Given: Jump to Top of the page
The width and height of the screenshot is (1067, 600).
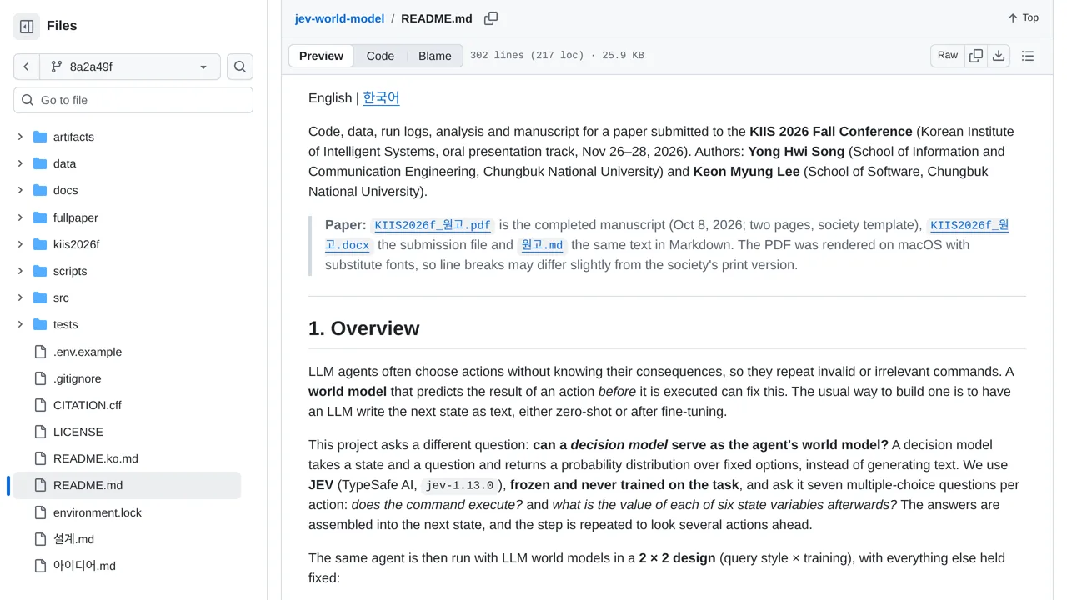Looking at the screenshot, I should [1023, 17].
